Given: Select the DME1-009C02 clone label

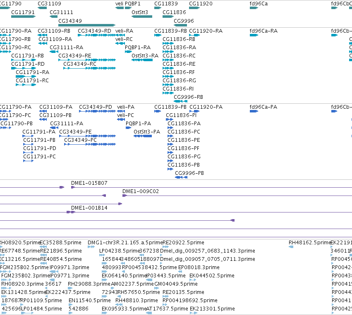Looking at the screenshot, I should 141,191.
